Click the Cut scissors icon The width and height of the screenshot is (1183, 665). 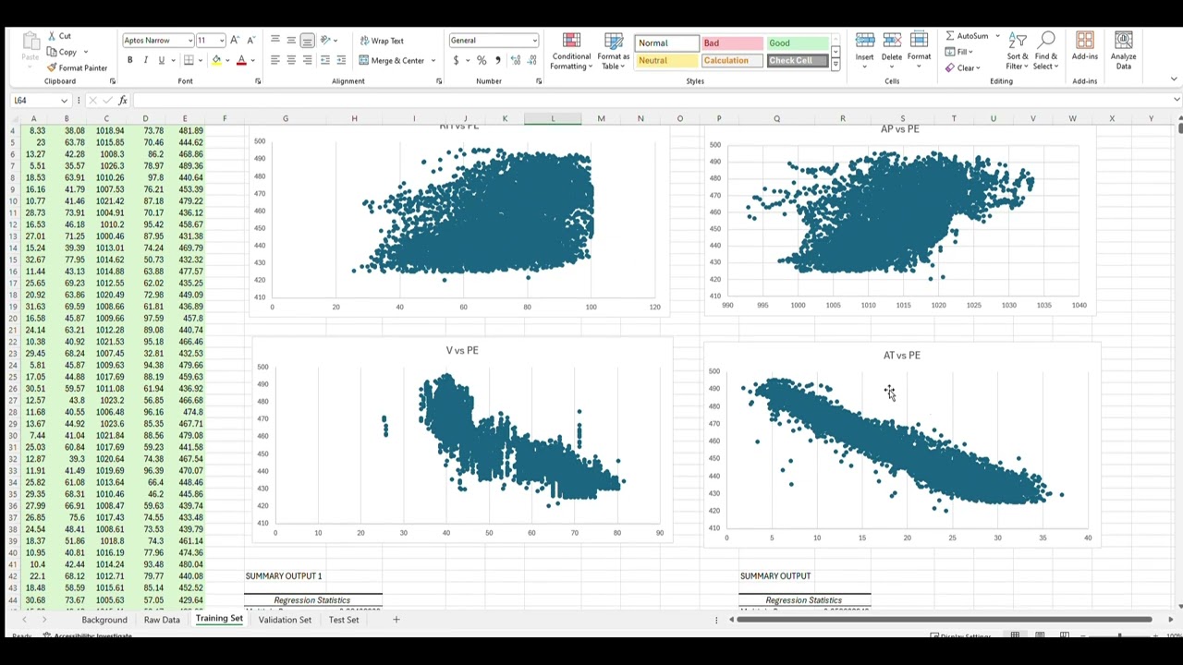point(51,36)
